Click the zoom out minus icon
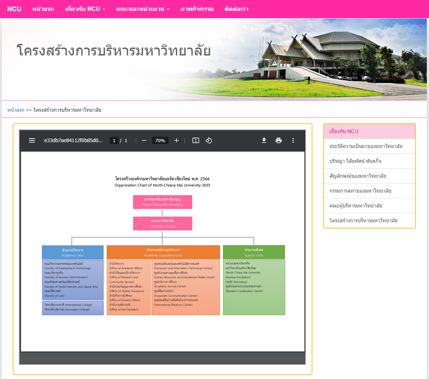 (x=144, y=140)
